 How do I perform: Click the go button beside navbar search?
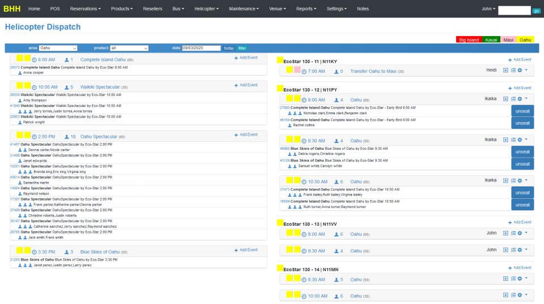pos(537,11)
